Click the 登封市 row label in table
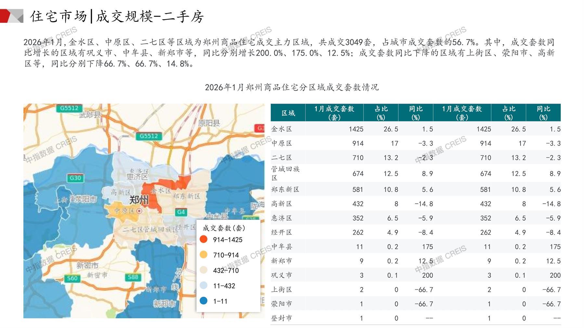The height and width of the screenshot is (328, 584). tap(282, 318)
